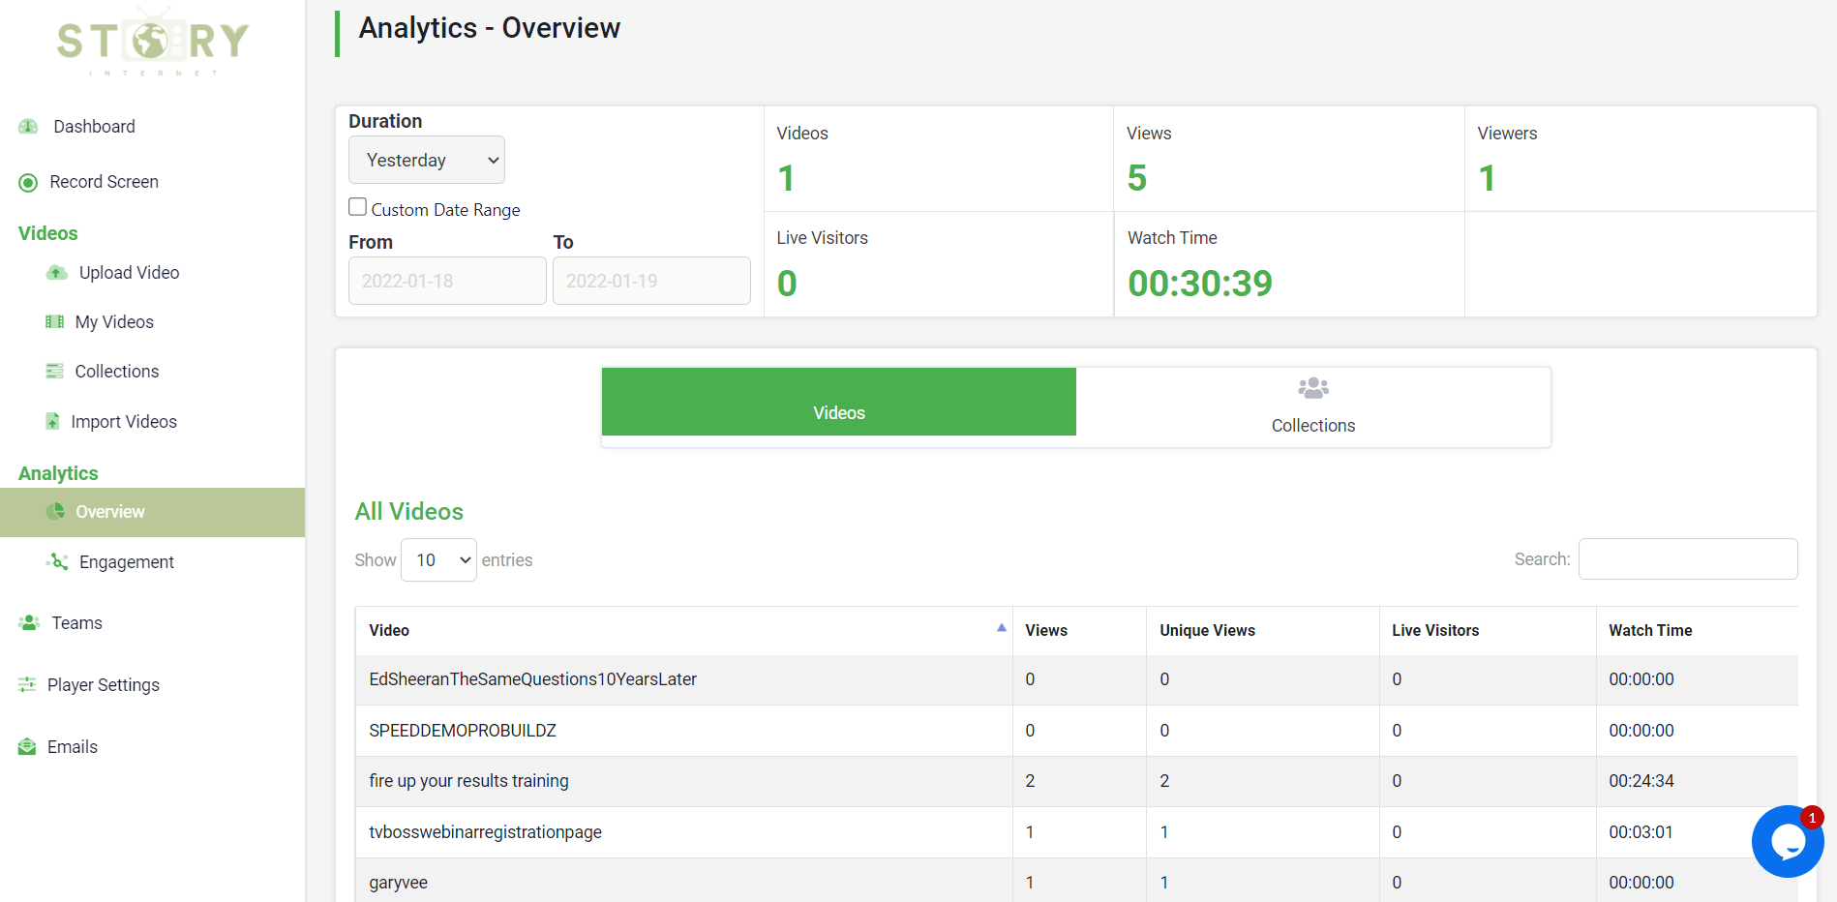Open the Show entries count dropdown
This screenshot has height=902, width=1837.
[x=438, y=560]
